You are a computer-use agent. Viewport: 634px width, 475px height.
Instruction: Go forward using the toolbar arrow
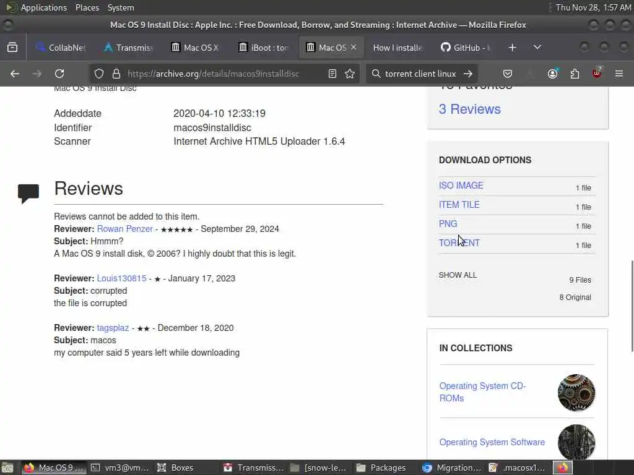[37, 74]
